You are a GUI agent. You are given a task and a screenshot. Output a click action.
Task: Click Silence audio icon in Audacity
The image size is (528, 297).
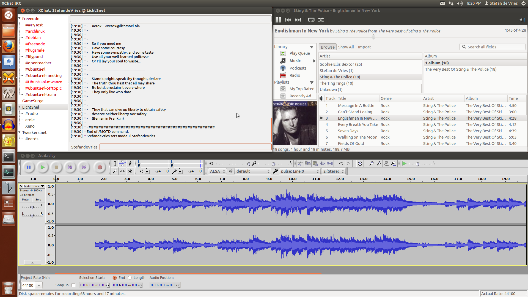tap(330, 164)
